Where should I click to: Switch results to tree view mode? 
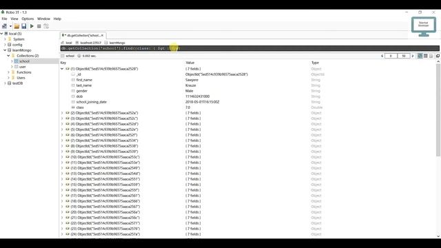coord(420,56)
